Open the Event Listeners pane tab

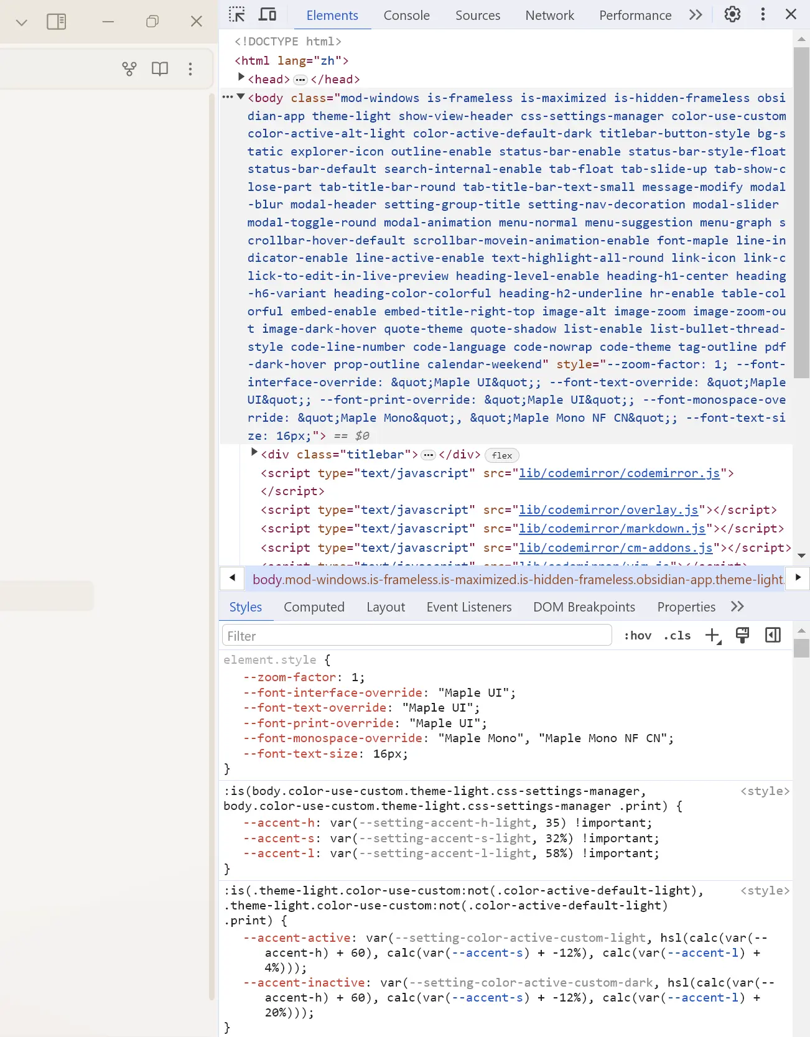coord(469,607)
